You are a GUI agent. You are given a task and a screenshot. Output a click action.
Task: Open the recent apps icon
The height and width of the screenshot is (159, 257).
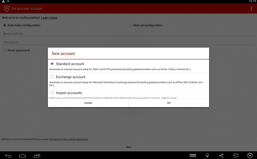click(37, 155)
